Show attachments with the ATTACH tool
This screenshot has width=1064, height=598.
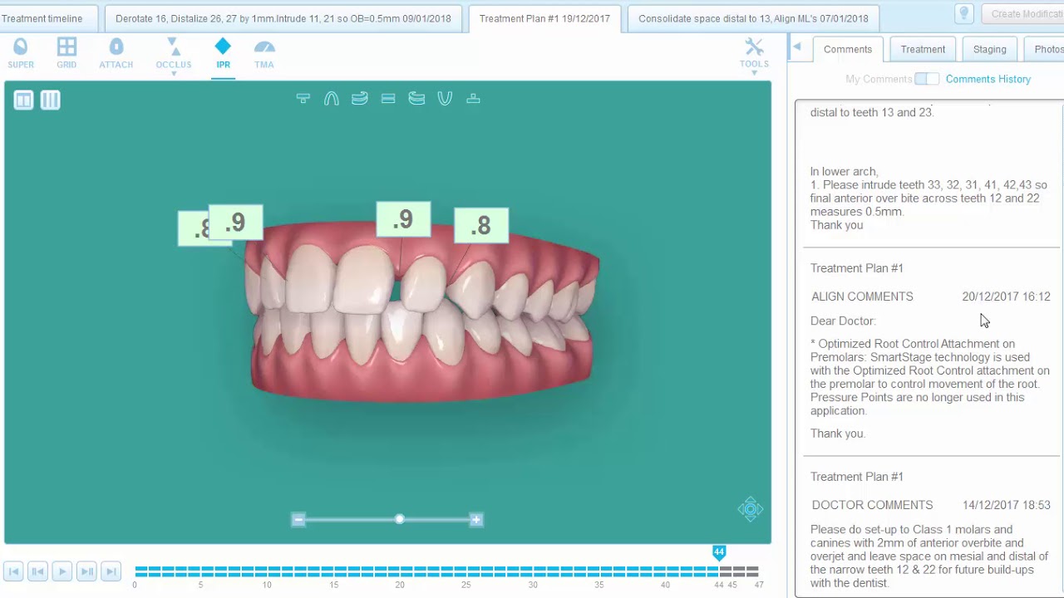point(116,53)
